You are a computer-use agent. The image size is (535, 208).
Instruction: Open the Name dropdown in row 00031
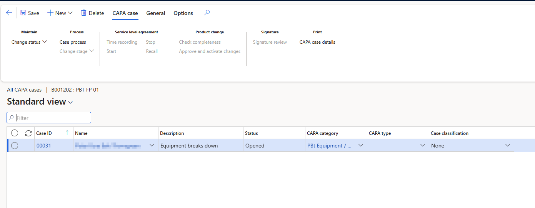click(152, 146)
